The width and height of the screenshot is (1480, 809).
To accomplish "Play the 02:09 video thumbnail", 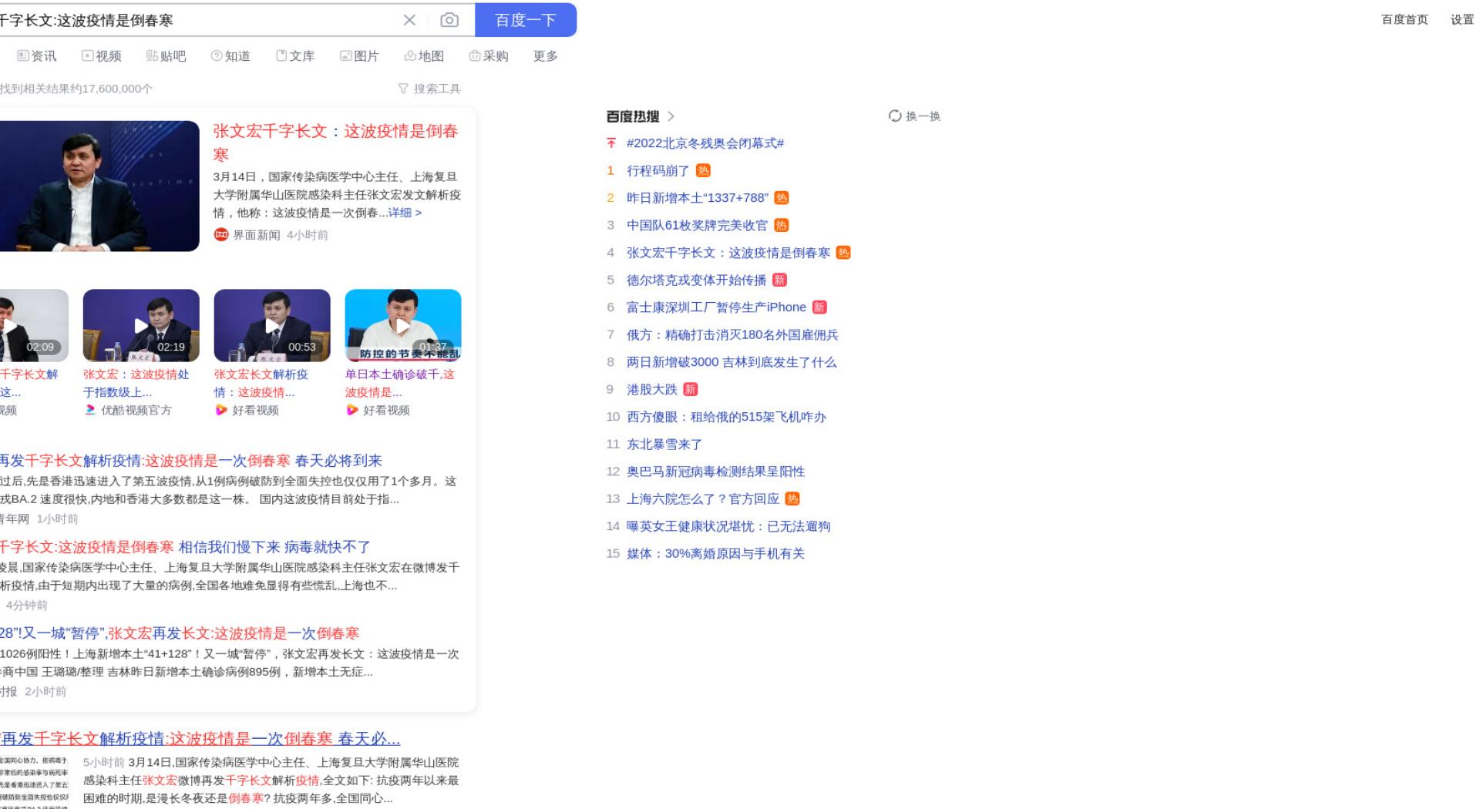I will click(x=34, y=325).
